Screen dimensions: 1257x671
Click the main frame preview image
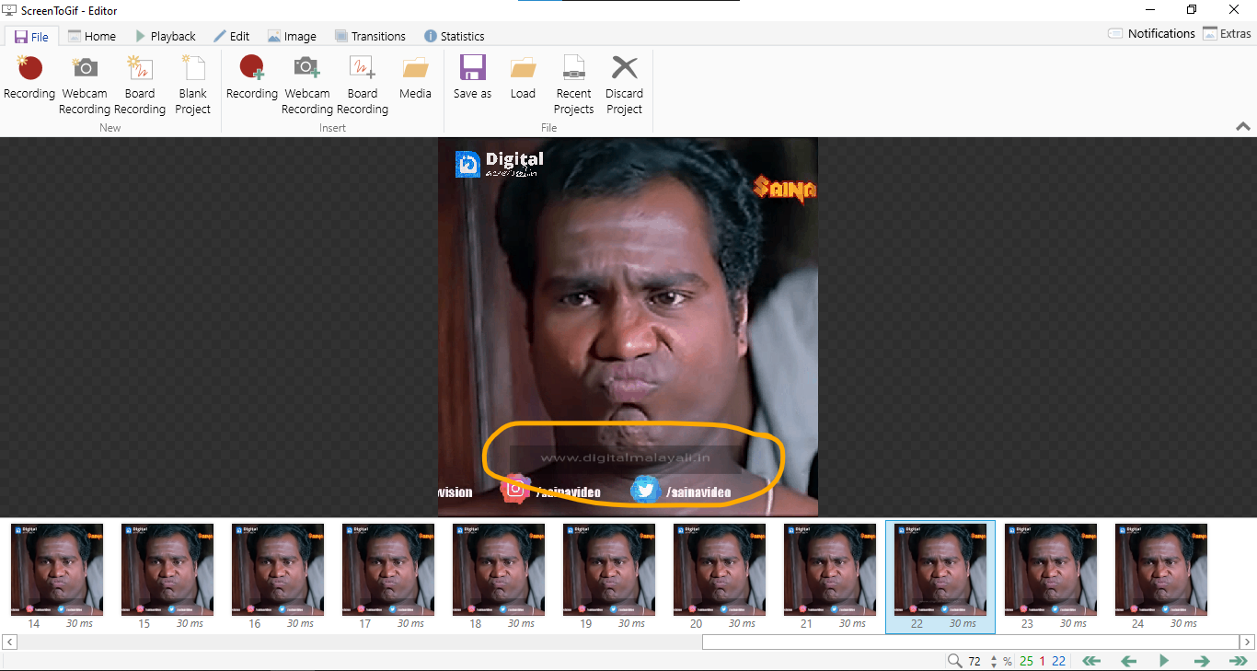pyautogui.click(x=628, y=327)
